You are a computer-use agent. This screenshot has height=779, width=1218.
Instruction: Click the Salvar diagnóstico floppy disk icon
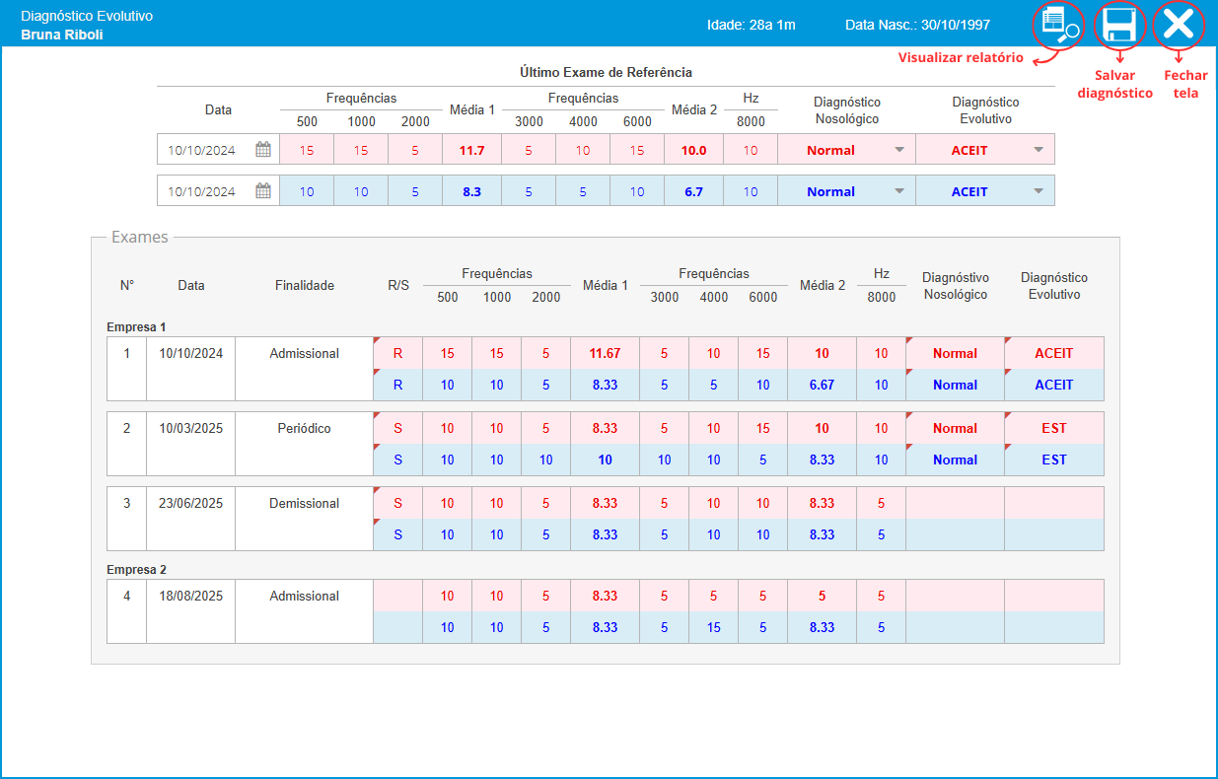coord(1119,25)
